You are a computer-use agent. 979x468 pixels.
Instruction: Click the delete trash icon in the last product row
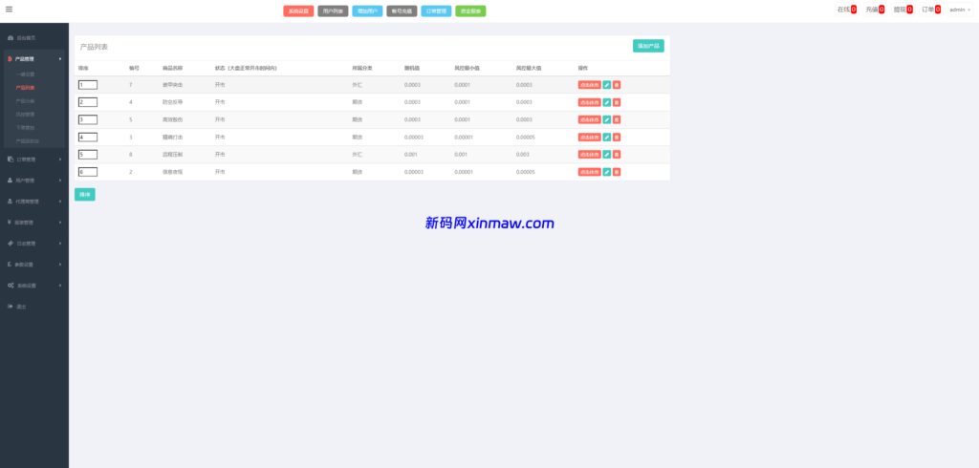pos(617,172)
